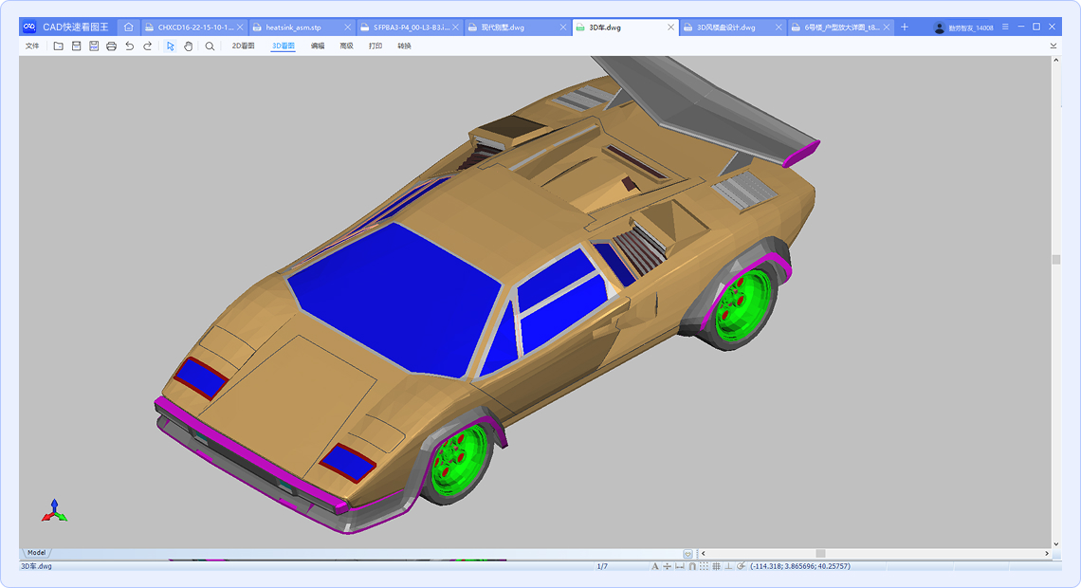
Task: Add a new tab with the plus button
Action: (905, 27)
